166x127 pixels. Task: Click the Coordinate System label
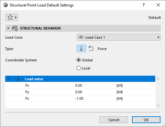pyautogui.click(x=21, y=60)
